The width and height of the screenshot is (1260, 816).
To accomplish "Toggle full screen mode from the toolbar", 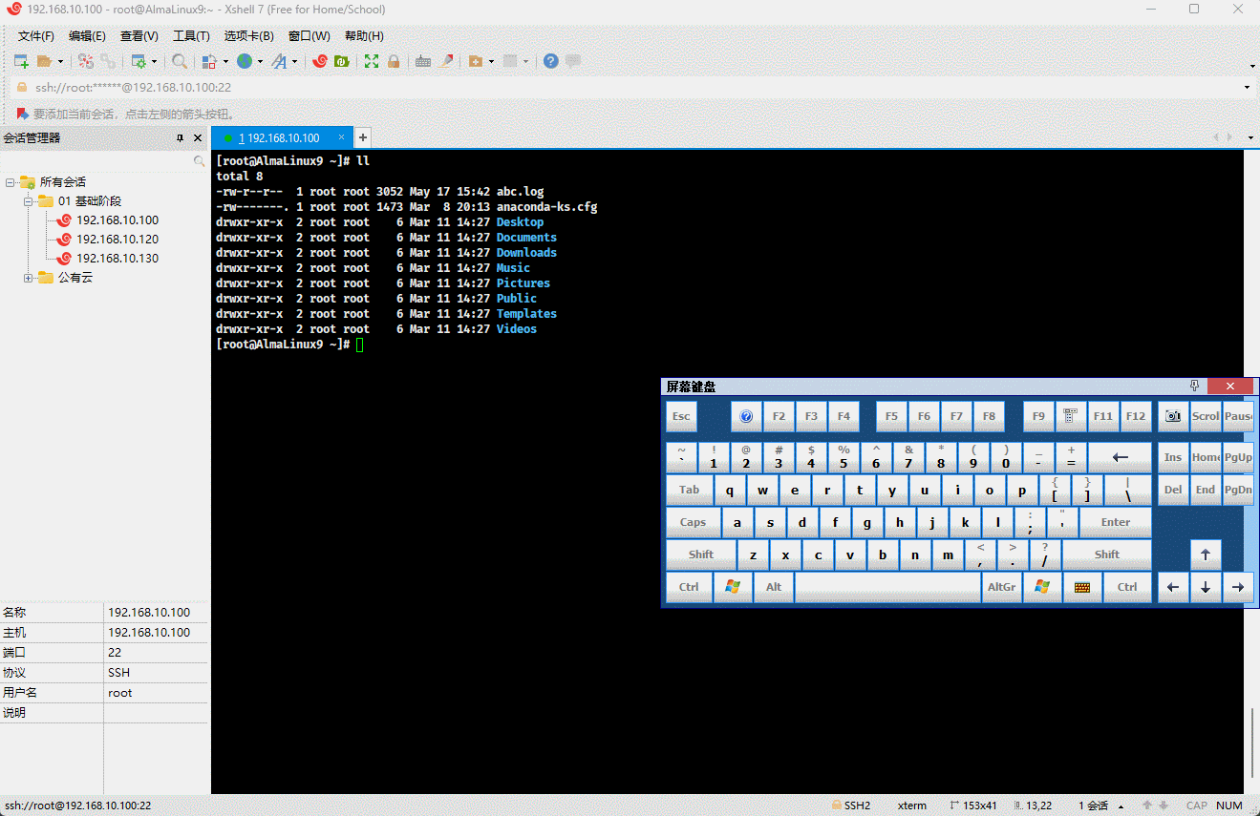I will tap(372, 61).
